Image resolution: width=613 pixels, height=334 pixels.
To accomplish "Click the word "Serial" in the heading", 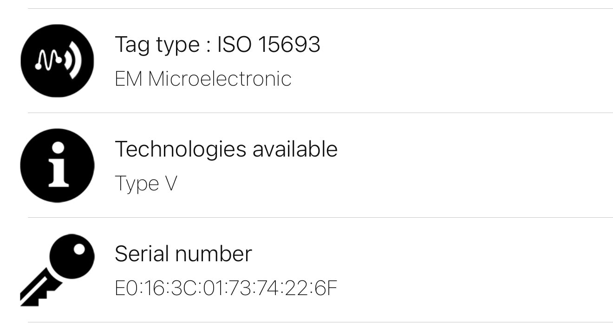I will pyautogui.click(x=142, y=254).
